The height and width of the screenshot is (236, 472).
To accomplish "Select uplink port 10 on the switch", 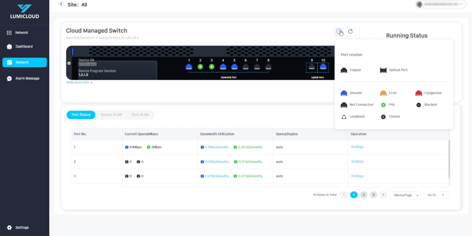I will tap(323, 66).
